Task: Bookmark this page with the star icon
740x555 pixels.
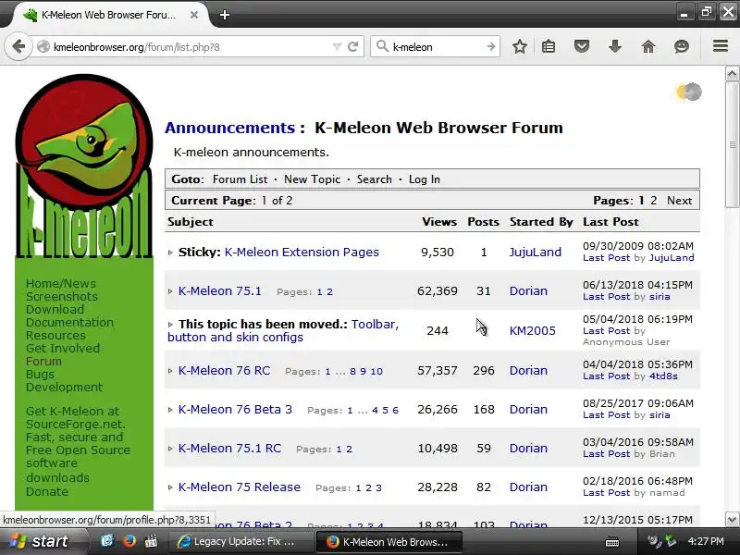Action: (520, 46)
